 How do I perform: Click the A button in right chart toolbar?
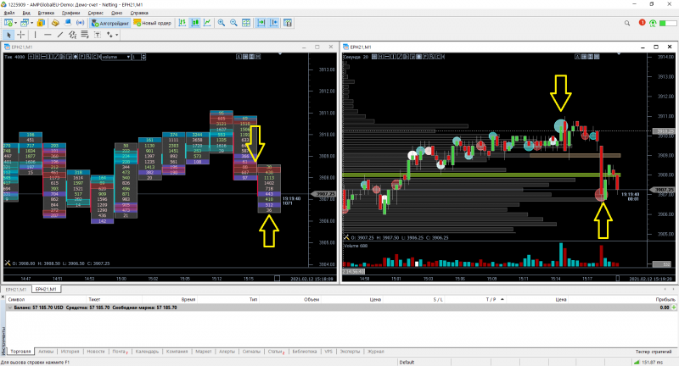pyautogui.click(x=577, y=57)
